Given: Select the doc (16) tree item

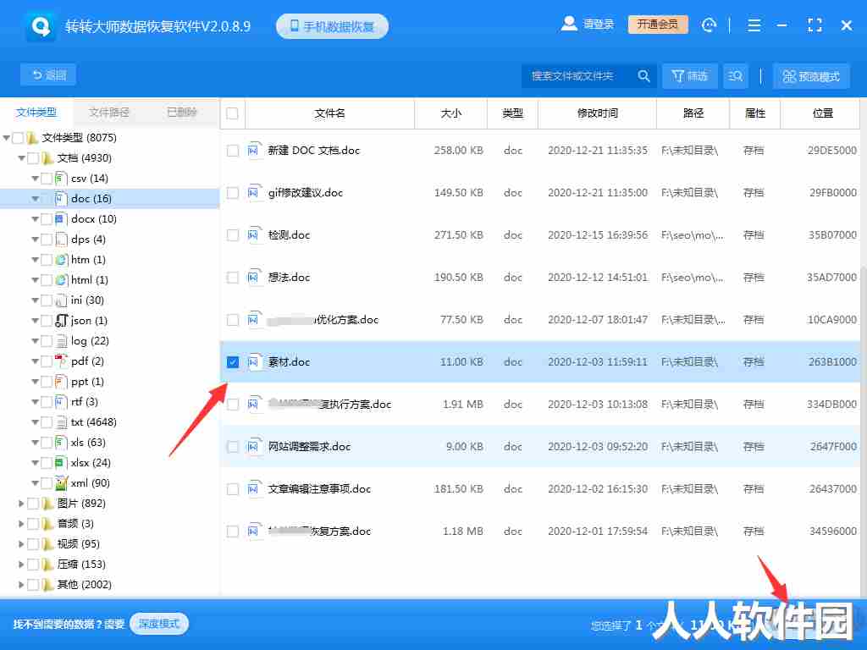Looking at the screenshot, I should (x=109, y=198).
